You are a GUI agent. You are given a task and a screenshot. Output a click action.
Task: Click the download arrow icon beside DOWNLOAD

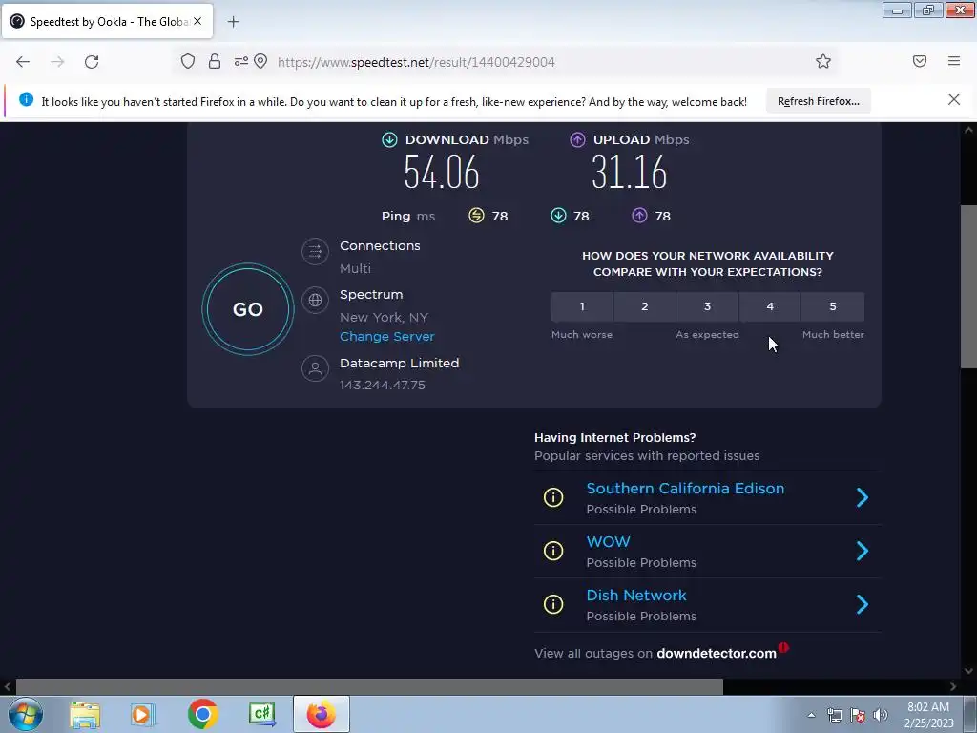389,139
